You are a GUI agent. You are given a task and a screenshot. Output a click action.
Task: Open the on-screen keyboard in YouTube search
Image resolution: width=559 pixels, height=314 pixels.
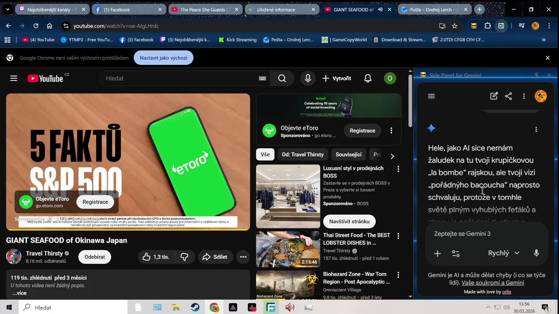262,78
